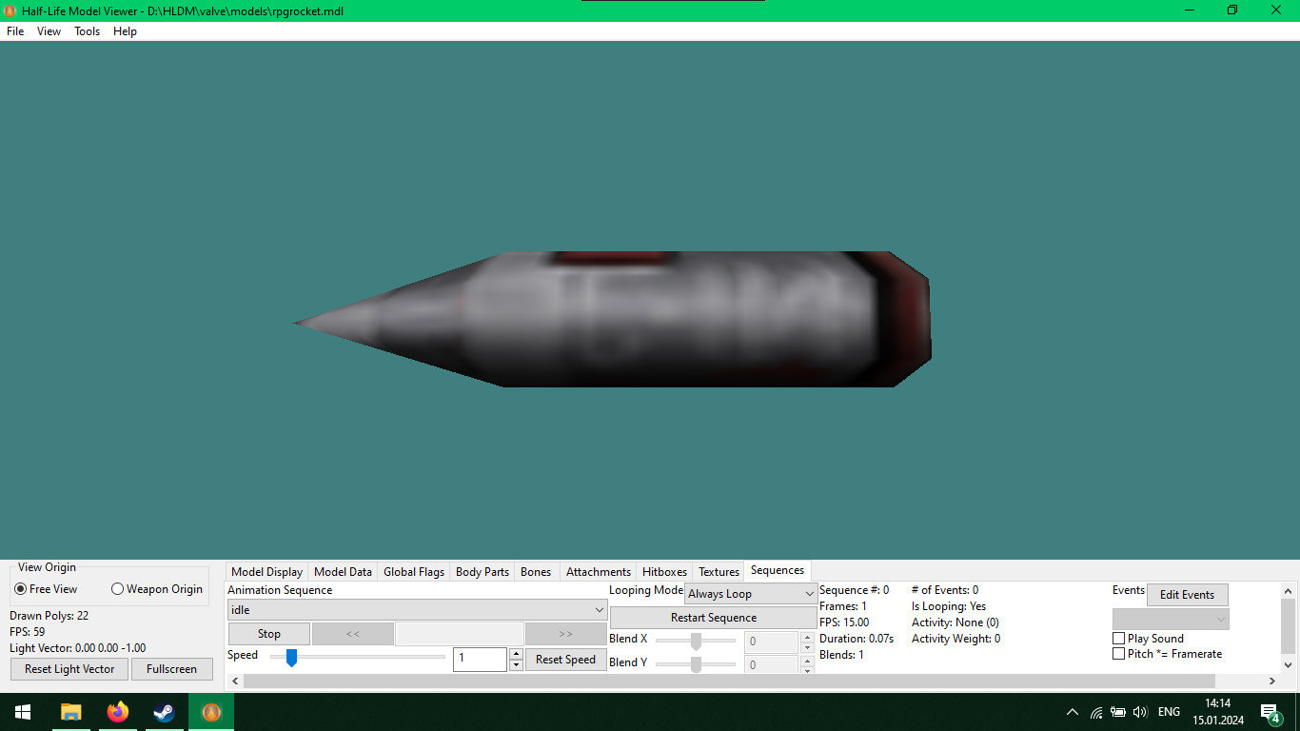
Task: Click the Restart Sequence button
Action: (712, 617)
